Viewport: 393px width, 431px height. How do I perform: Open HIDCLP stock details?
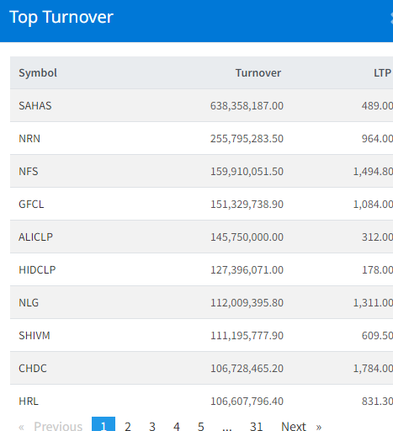(x=37, y=270)
